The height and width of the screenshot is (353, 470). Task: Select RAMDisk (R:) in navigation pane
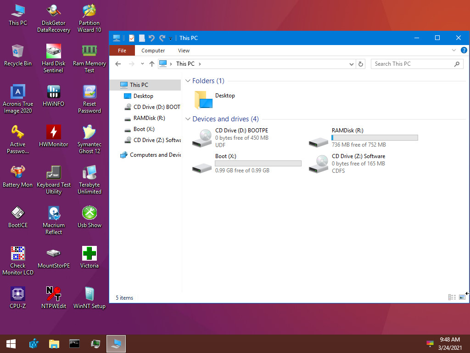(x=145, y=118)
